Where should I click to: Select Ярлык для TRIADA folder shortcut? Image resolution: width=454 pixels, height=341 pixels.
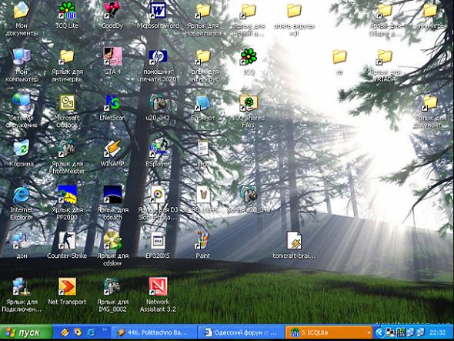385,56
